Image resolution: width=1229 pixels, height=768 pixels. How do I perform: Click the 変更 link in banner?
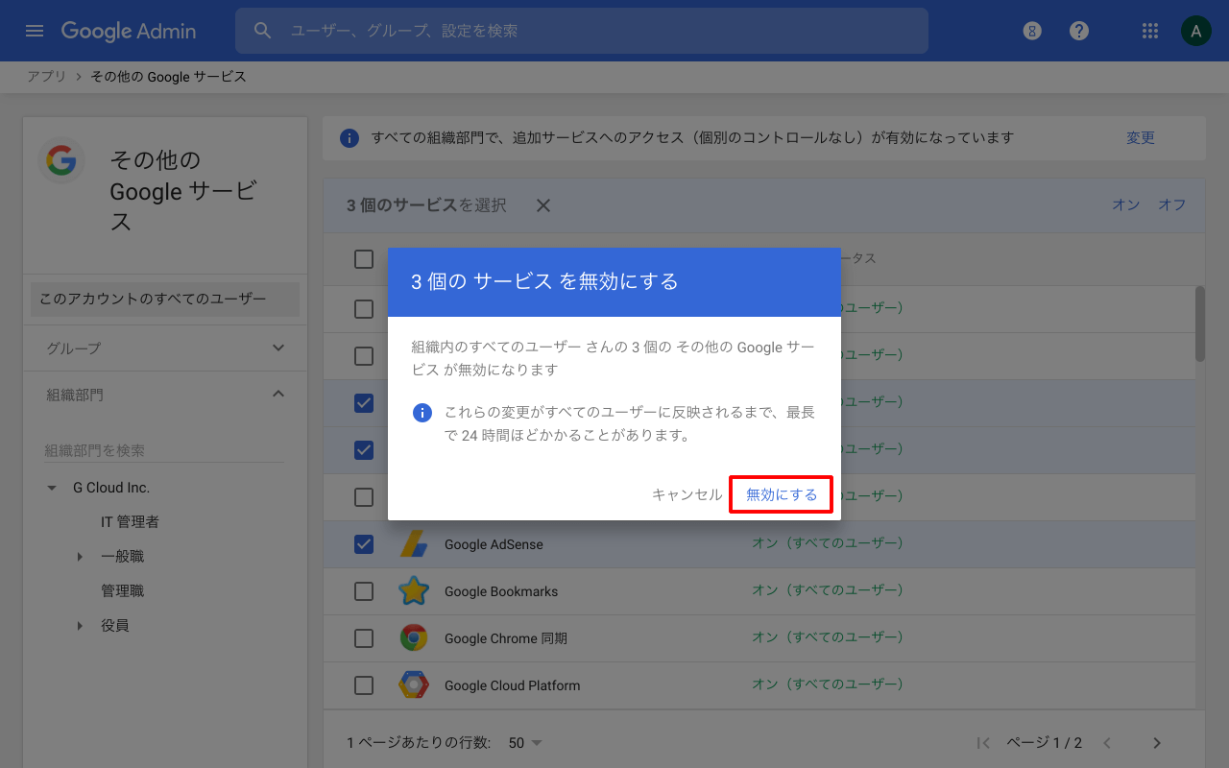pyautogui.click(x=1141, y=138)
